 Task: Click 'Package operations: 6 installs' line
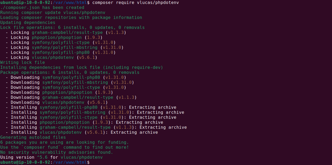(70, 73)
